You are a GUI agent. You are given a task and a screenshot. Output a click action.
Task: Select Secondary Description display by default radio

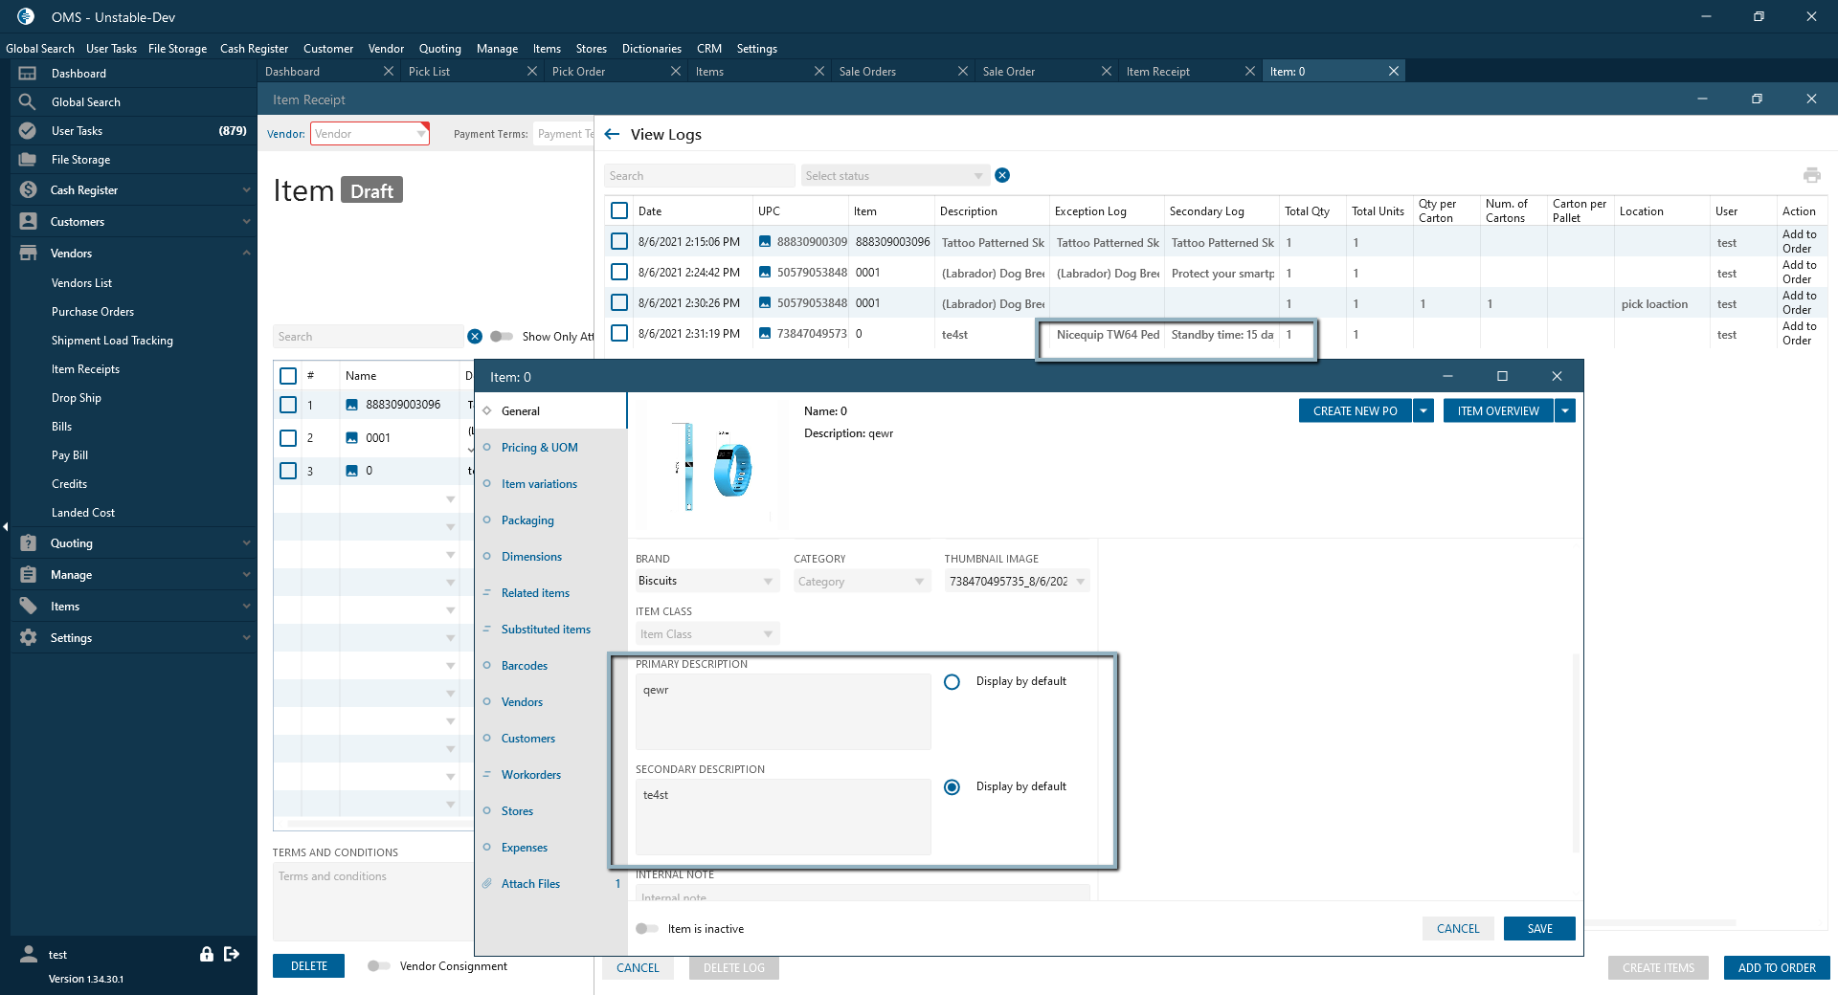(952, 787)
